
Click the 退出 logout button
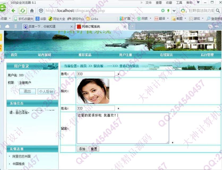coord(28,91)
